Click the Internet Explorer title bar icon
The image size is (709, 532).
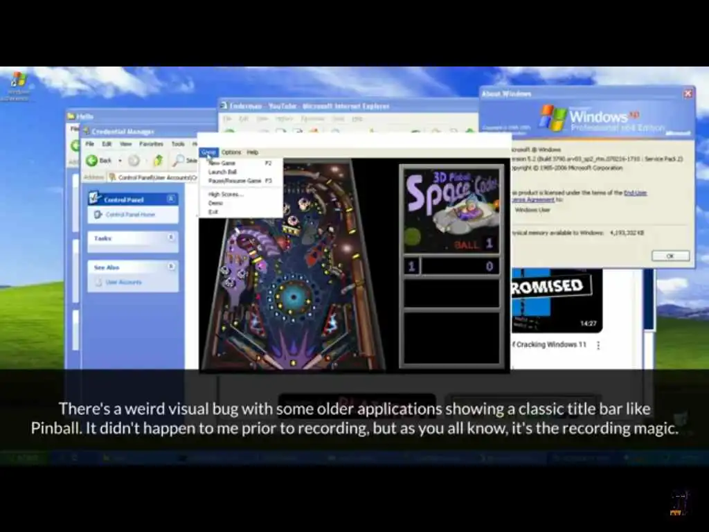point(224,106)
